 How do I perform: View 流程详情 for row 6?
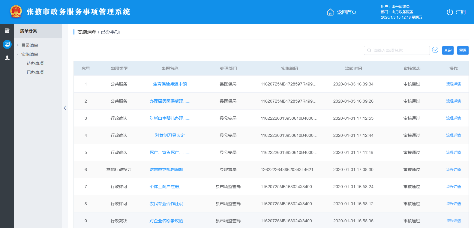pos(453,169)
